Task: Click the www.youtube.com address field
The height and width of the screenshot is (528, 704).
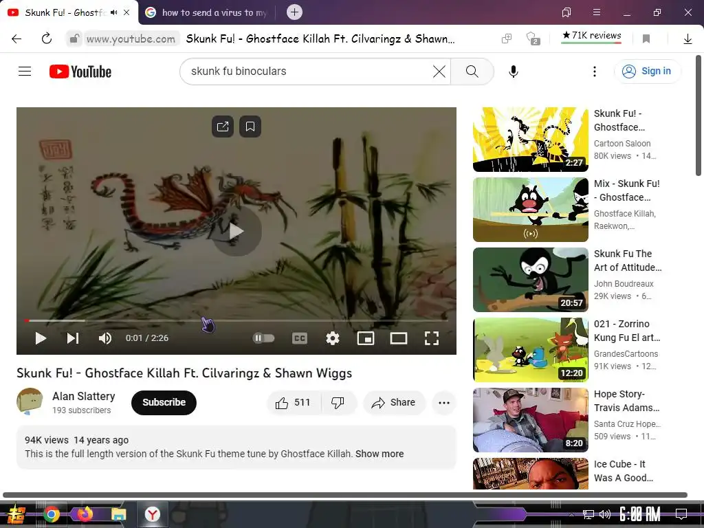Action: [131, 38]
